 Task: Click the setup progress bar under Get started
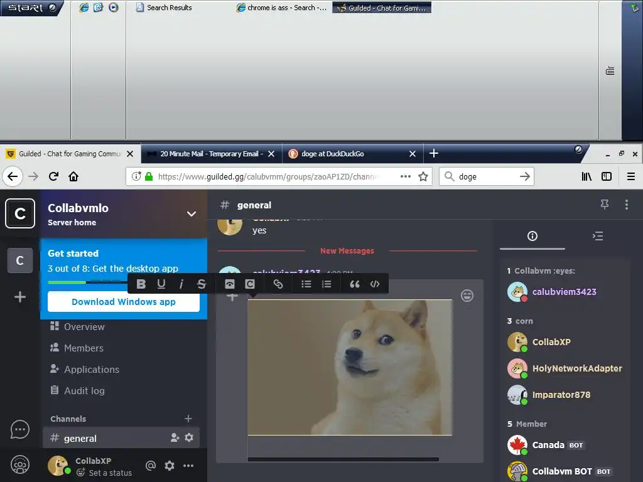(x=88, y=282)
